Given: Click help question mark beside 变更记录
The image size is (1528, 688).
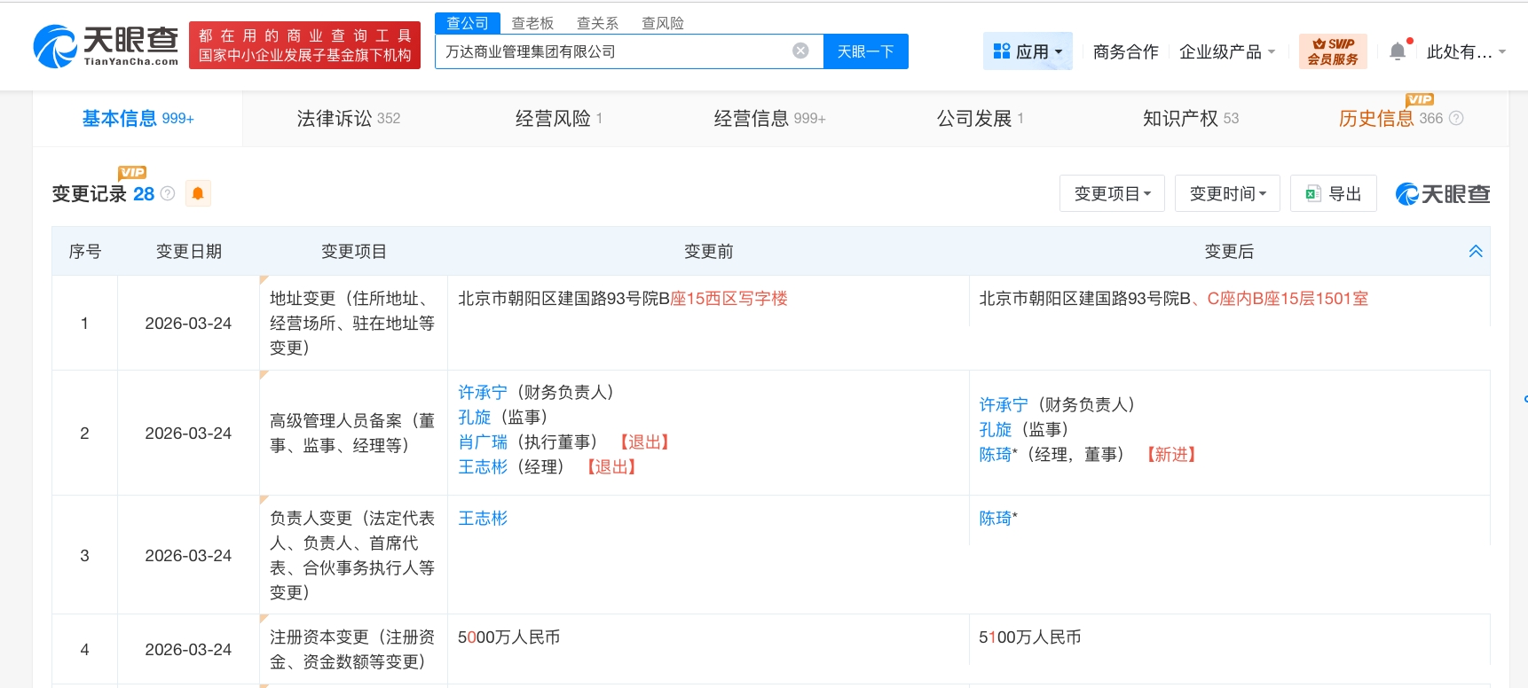Looking at the screenshot, I should point(168,193).
